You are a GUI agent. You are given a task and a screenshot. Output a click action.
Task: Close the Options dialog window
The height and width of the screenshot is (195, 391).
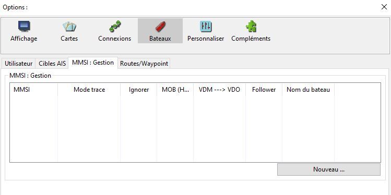(384, 7)
